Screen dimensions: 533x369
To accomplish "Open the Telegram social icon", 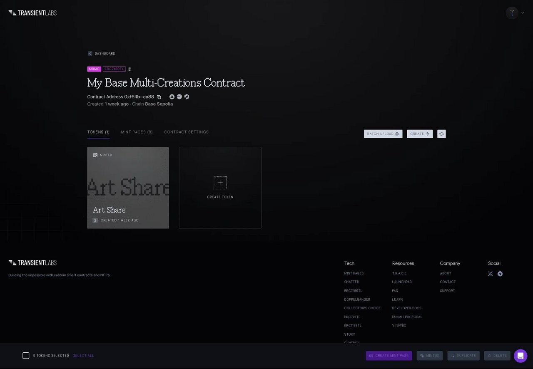I will (x=500, y=274).
